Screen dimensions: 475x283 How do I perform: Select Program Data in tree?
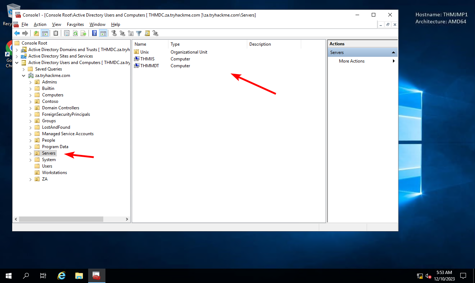[x=55, y=147]
